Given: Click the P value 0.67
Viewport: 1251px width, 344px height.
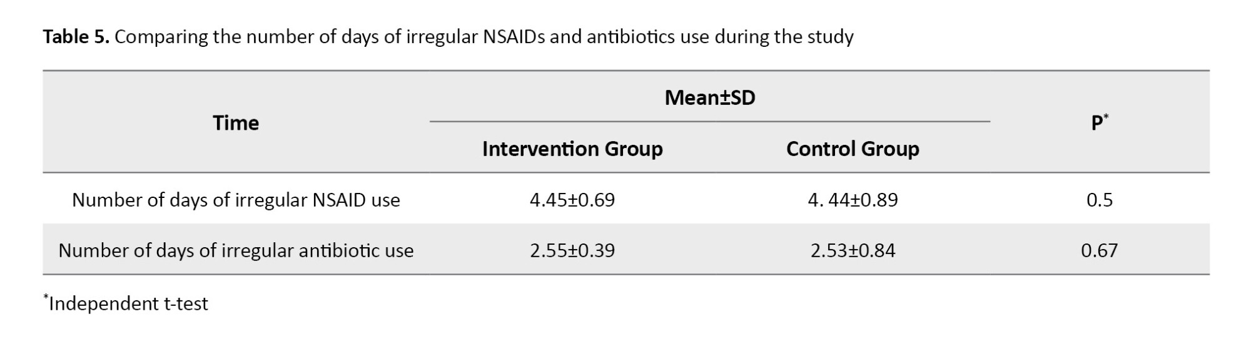Looking at the screenshot, I should pyautogui.click(x=1099, y=251).
